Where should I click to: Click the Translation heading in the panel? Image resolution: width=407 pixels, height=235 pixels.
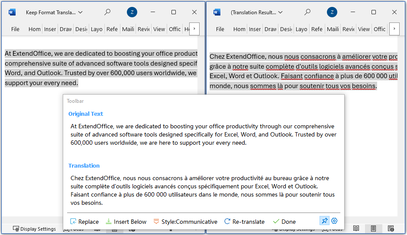point(84,165)
